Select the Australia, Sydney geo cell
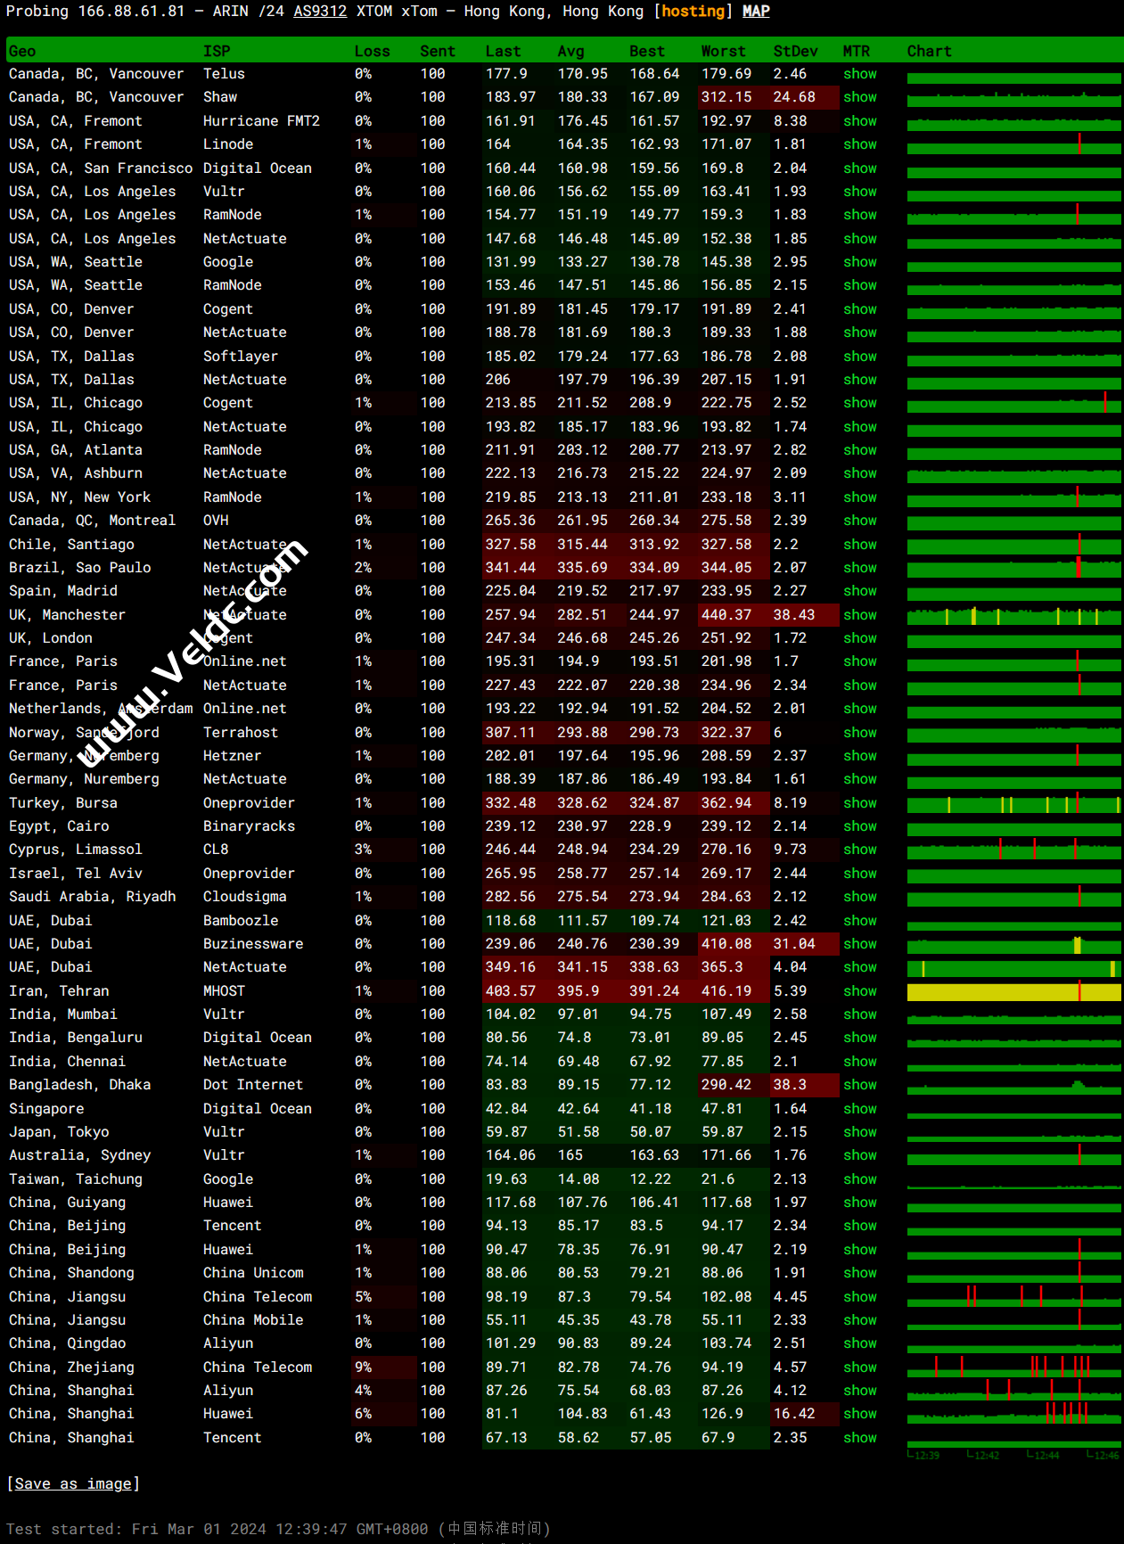This screenshot has width=1124, height=1544. (x=80, y=1155)
